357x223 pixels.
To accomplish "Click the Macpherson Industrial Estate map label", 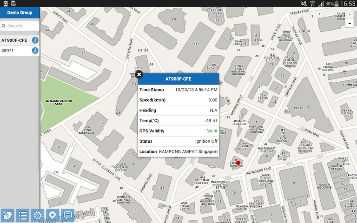I will coord(220,184).
